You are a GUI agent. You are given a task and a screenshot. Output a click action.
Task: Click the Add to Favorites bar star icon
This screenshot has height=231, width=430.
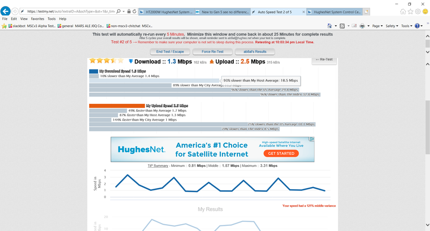click(4, 26)
